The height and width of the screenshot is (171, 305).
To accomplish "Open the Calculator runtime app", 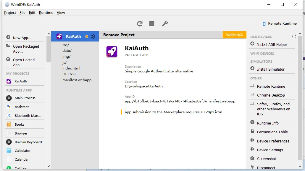I will tap(22, 151).
